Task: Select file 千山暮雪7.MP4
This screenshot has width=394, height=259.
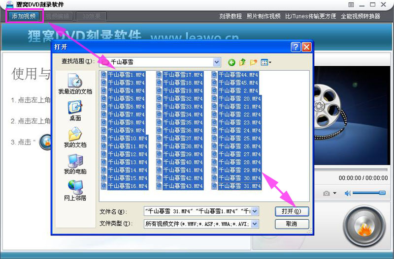Action: pos(126,115)
